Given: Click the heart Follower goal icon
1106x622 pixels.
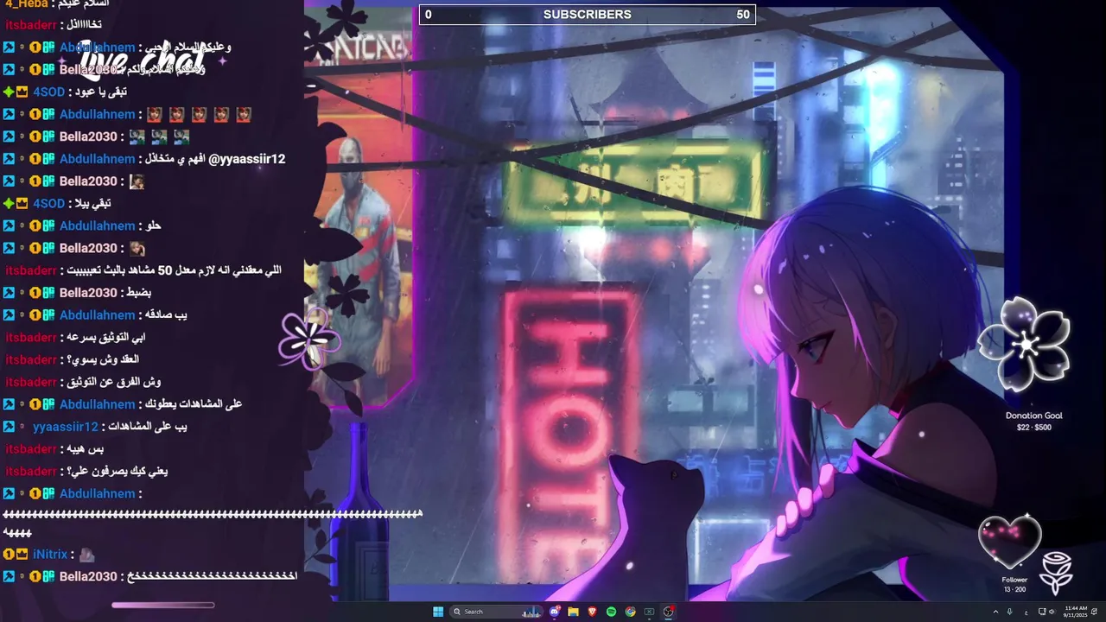Looking at the screenshot, I should 1009,542.
